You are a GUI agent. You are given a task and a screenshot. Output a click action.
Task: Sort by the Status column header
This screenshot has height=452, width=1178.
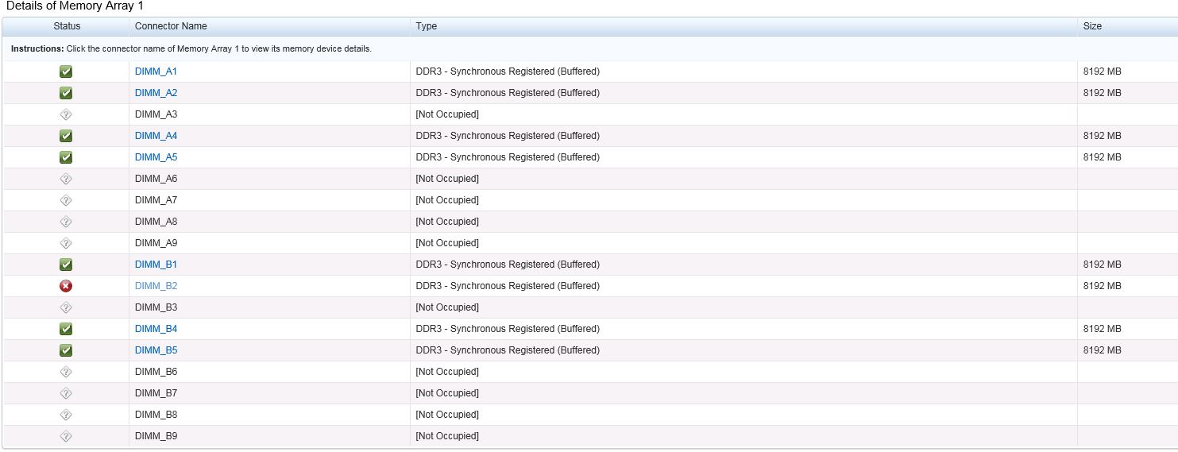tap(67, 26)
